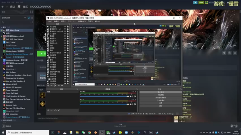Viewport: 241px width, 135px height.
Task: Open Steam library grid view icon
Action: click(32, 12)
